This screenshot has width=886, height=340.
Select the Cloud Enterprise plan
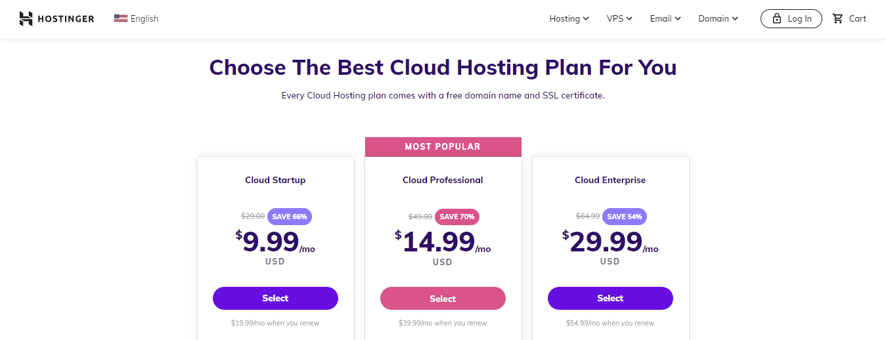coord(610,298)
